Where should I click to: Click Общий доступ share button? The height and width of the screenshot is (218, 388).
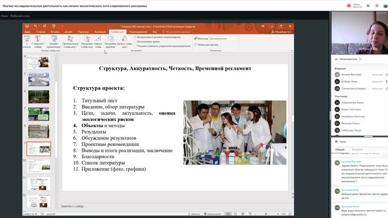click(281, 32)
